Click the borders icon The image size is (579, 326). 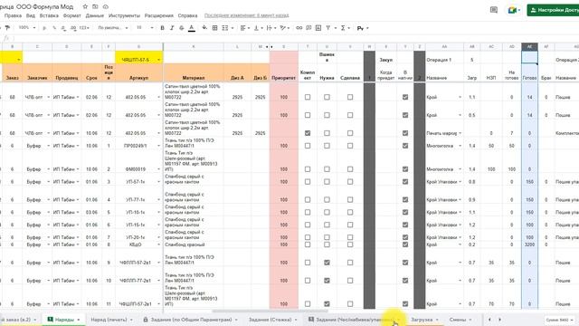(214, 28)
